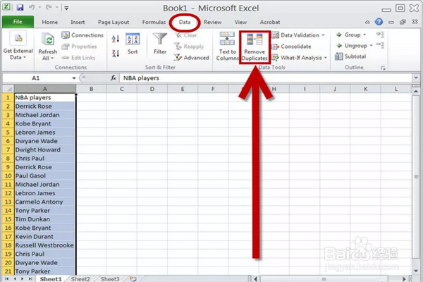The image size is (423, 282).
Task: Open the View ribbon tab
Action: point(240,22)
